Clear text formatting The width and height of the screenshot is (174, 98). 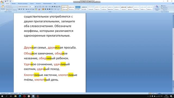click(40, 7)
